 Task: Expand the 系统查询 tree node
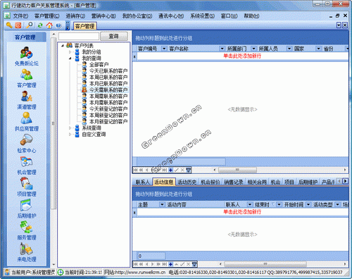pos(70,128)
